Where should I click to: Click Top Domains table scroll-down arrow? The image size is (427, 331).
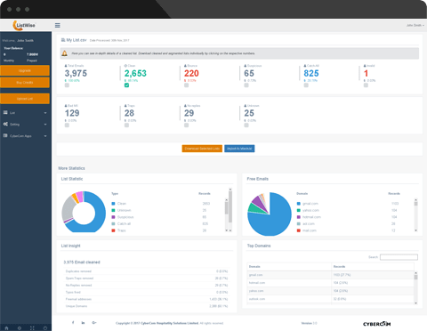pos(415,303)
